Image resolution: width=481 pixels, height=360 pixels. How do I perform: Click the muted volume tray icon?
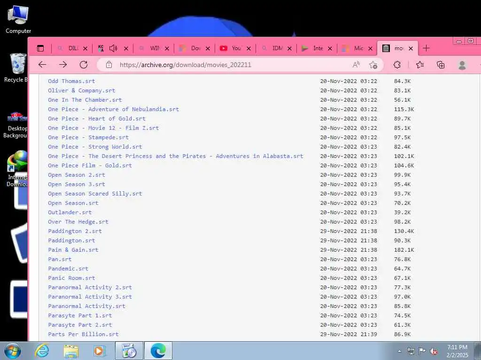[x=434, y=352]
